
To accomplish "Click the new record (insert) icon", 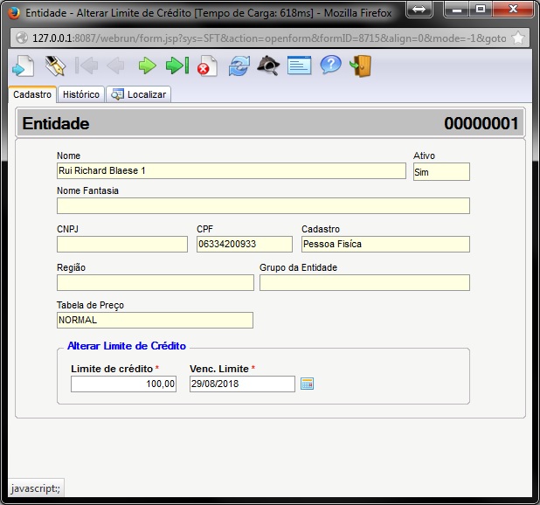I will pos(24,66).
